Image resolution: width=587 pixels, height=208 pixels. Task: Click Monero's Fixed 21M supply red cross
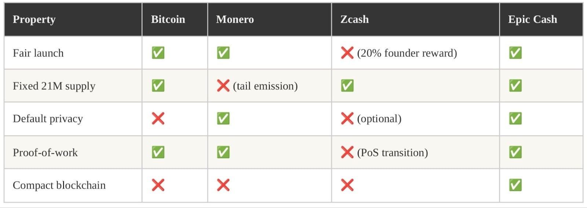pos(223,86)
